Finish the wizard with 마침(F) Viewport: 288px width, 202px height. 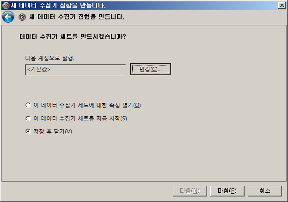[x=227, y=191]
